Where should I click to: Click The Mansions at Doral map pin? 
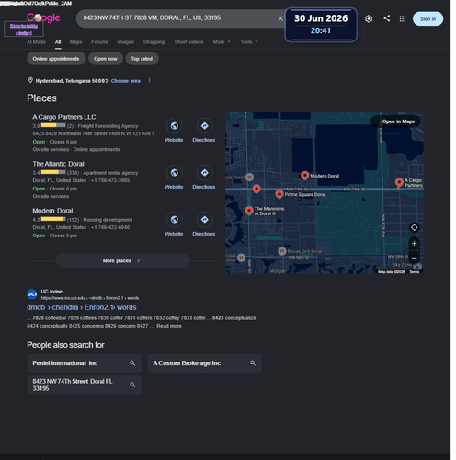click(249, 211)
